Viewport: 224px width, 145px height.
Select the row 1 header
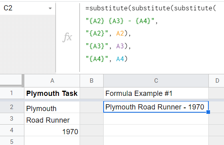(x=12, y=93)
